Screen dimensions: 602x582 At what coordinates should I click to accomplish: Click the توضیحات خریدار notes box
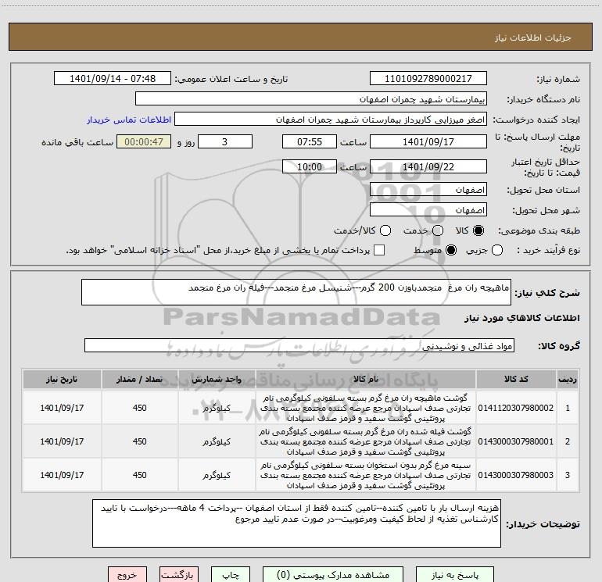tap(296, 523)
